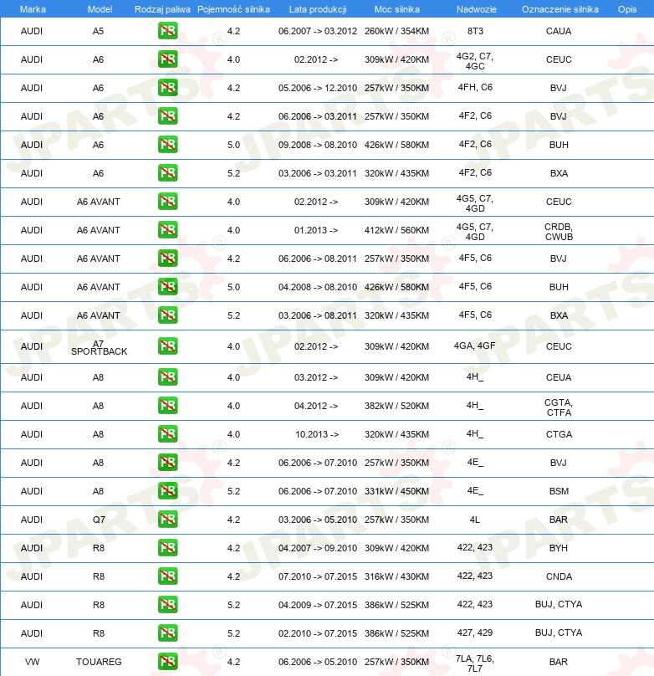Select the fuel icon in the A8 CEUA row
The height and width of the screenshot is (676, 654).
[x=167, y=377]
